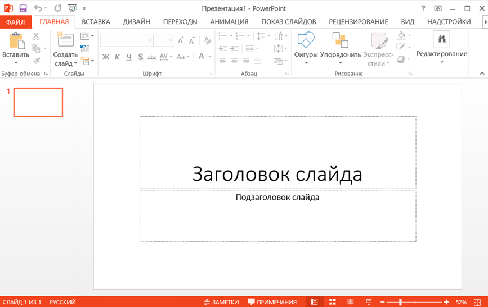Start slideshow from the status bar icon
Screen dimensions: 488x307
(x=369, y=302)
